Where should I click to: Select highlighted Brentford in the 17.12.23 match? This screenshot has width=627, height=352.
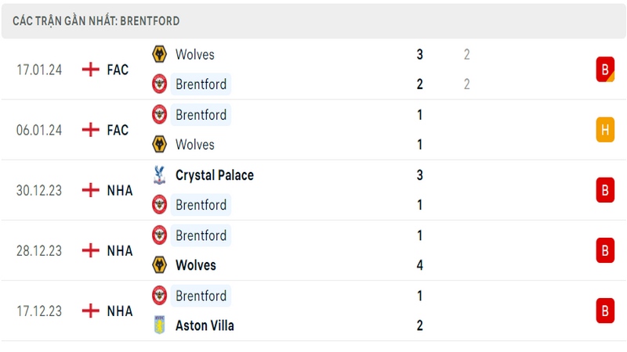tap(201, 296)
